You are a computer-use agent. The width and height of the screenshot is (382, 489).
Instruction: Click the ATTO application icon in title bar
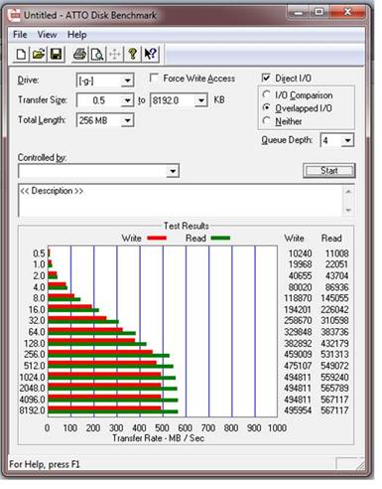14,15
